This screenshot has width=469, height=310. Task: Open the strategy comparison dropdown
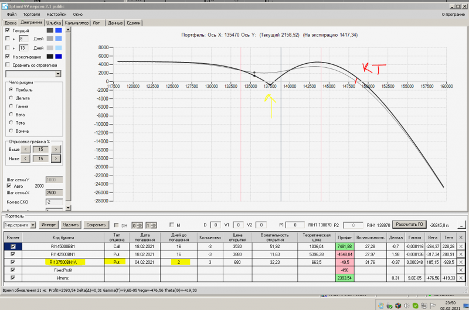[x=58, y=74]
